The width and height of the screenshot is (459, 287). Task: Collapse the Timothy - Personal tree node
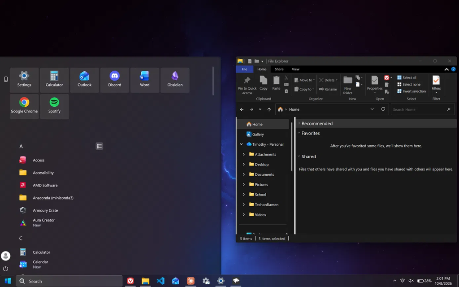241,144
